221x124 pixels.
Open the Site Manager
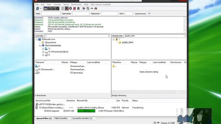(x=38, y=9)
